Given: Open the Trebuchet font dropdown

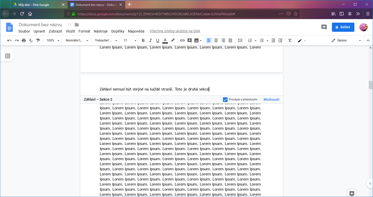Looking at the screenshot, I should click(x=106, y=40).
